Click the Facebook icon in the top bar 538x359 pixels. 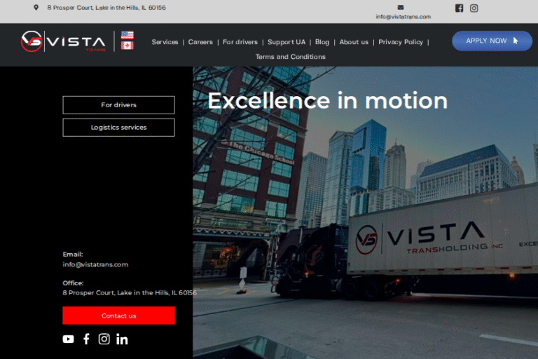click(x=460, y=8)
